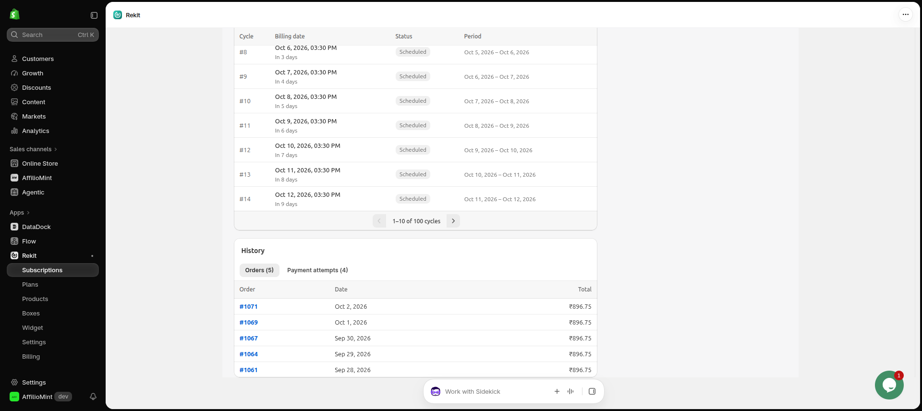The height and width of the screenshot is (411, 922).
Task: Collapse the sidebar panel icon
Action: (x=94, y=15)
